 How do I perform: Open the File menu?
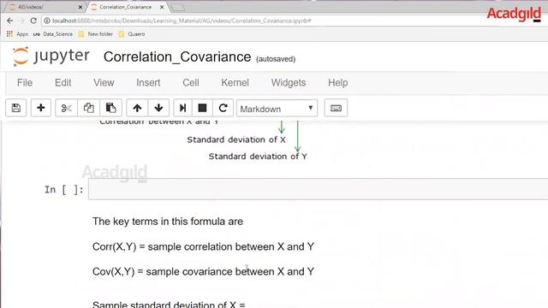(25, 83)
